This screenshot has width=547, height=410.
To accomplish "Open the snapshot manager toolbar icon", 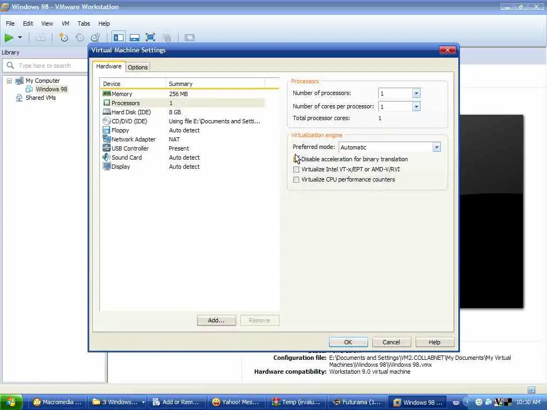I will (95, 37).
